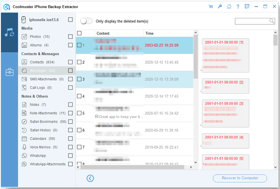
Task: Click the WhatsApp logo icon
Action: 24,156
